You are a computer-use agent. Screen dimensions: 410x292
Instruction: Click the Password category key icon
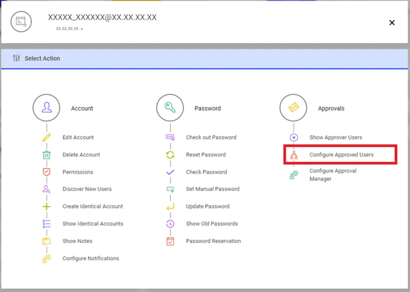[170, 107]
